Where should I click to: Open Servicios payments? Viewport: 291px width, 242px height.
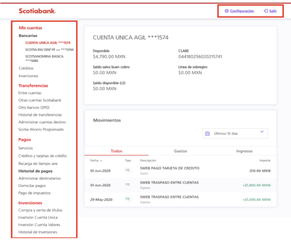26,148
